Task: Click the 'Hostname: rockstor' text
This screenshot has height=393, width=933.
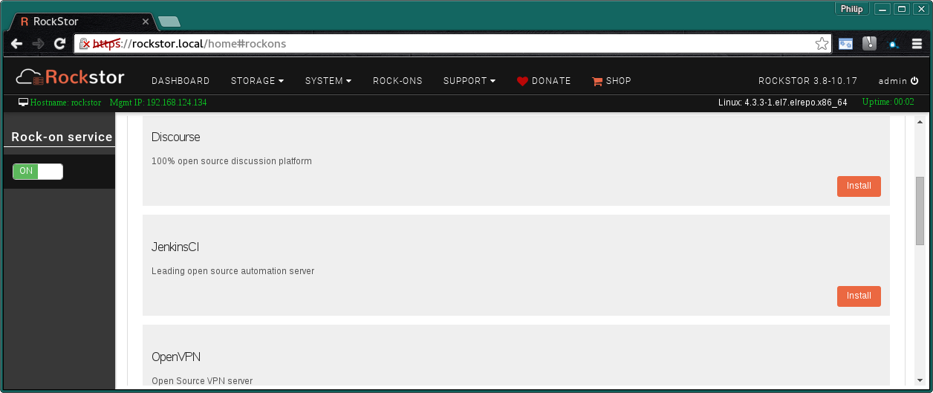Action: pyautogui.click(x=65, y=103)
